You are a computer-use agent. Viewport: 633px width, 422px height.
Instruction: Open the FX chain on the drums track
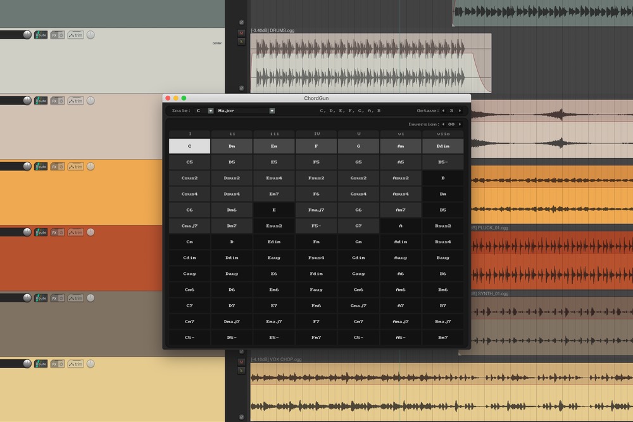point(54,35)
